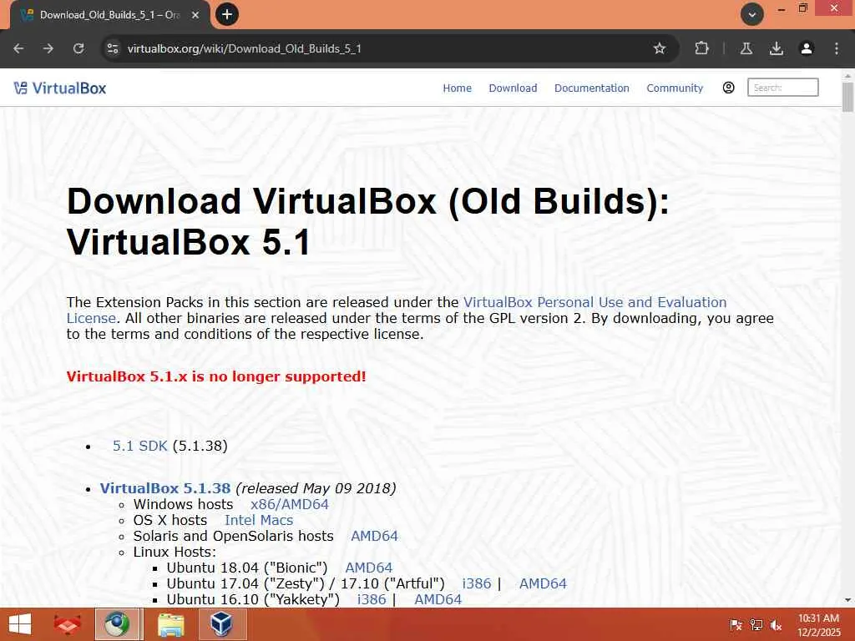Click the VirtualBox logo in page header
Image resolution: width=855 pixels, height=641 pixels.
tap(60, 88)
